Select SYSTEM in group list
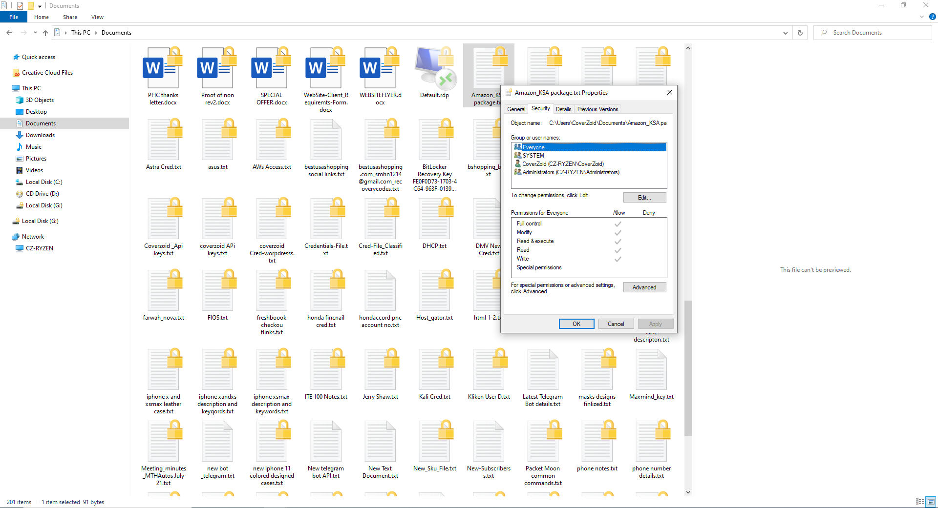The image size is (938, 508). click(589, 156)
